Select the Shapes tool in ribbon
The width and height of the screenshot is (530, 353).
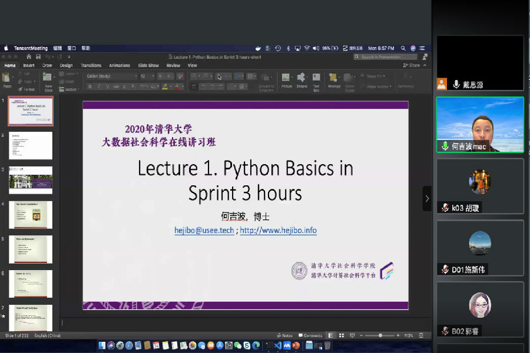tap(302, 79)
